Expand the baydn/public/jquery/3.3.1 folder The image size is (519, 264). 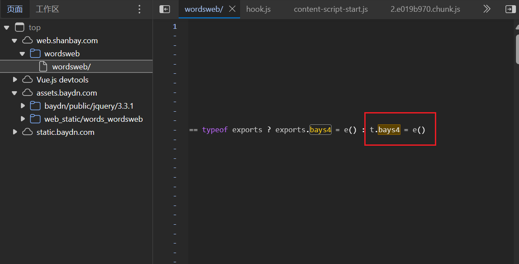click(23, 106)
